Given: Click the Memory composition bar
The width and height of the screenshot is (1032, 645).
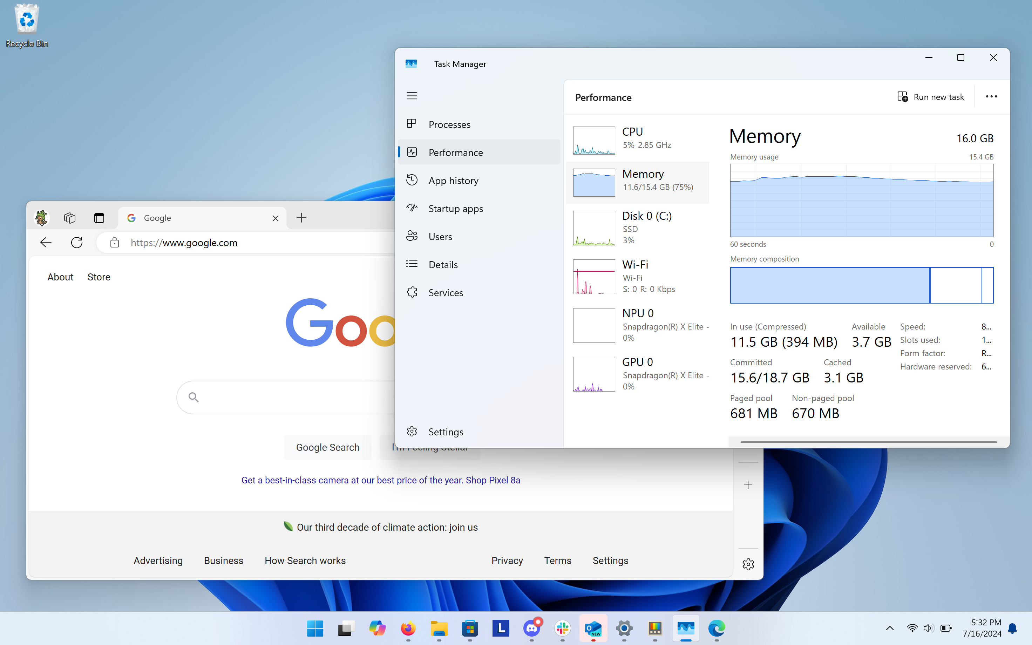Looking at the screenshot, I should tap(861, 285).
